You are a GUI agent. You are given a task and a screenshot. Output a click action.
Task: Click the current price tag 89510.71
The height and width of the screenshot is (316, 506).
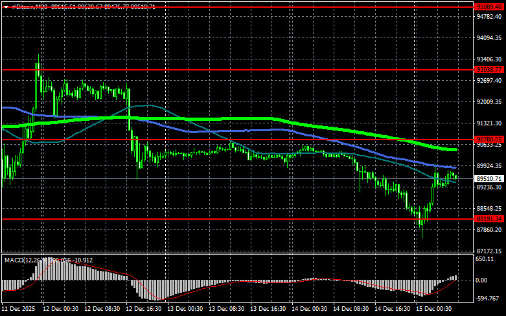[x=489, y=178]
